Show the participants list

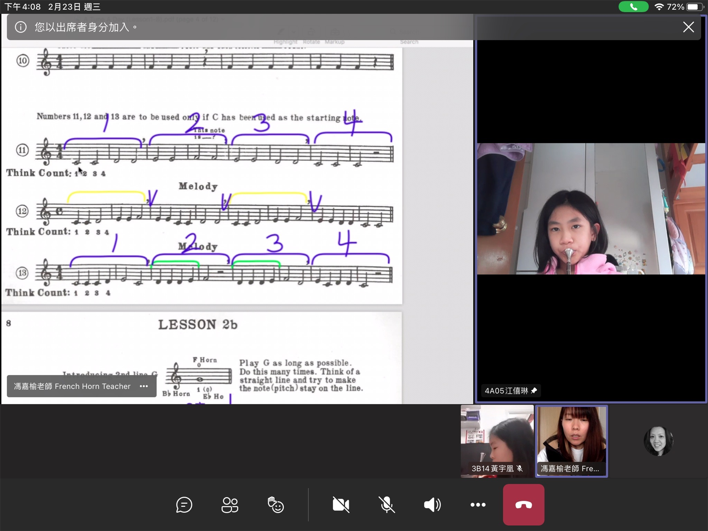[x=230, y=505]
